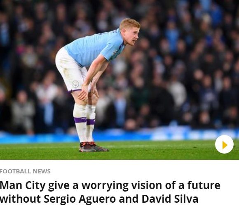This screenshot has width=239, height=206.
Task: Open the FOOTBALL NEWS category label
Action: [25, 171]
